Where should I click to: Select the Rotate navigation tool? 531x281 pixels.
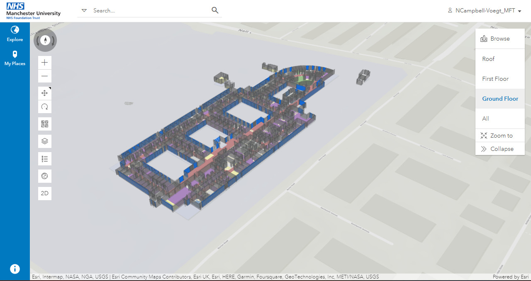(44, 107)
